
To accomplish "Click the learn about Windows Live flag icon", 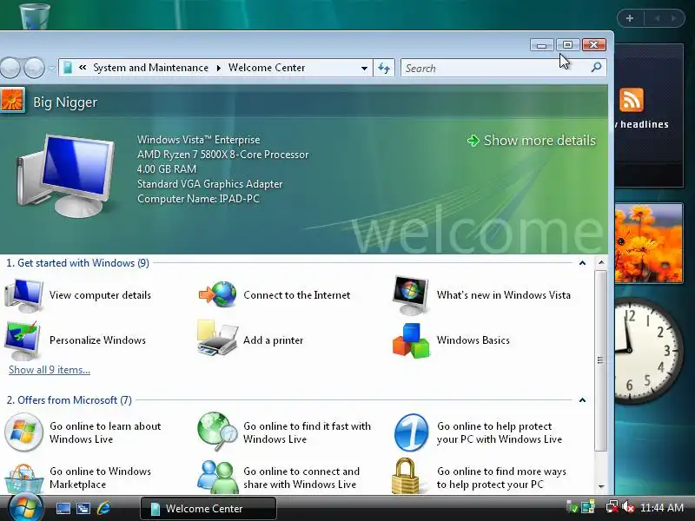I will 23,432.
